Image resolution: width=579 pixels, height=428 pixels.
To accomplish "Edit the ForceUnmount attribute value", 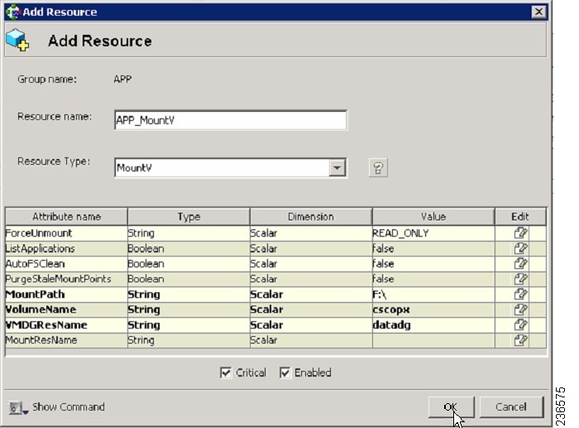I will click(x=520, y=233).
